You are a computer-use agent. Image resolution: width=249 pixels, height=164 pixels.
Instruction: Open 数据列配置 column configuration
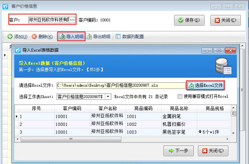coord(129,37)
